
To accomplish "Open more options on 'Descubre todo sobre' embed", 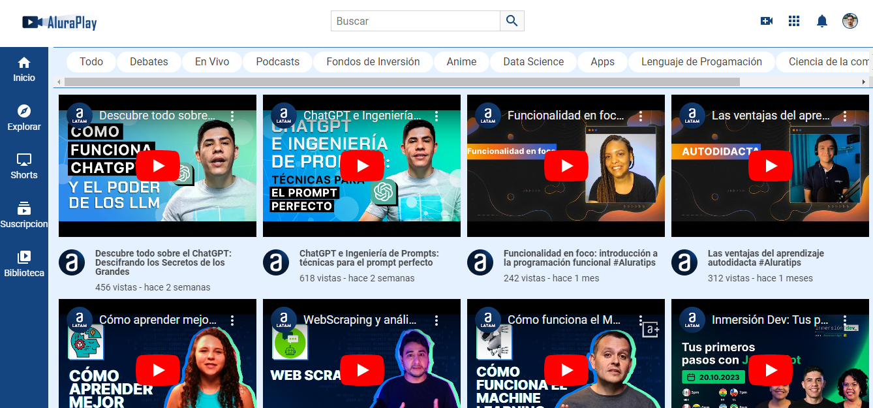I will (x=232, y=116).
